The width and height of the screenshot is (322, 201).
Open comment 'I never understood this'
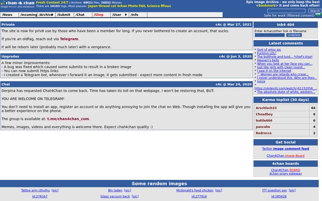[x=287, y=78]
